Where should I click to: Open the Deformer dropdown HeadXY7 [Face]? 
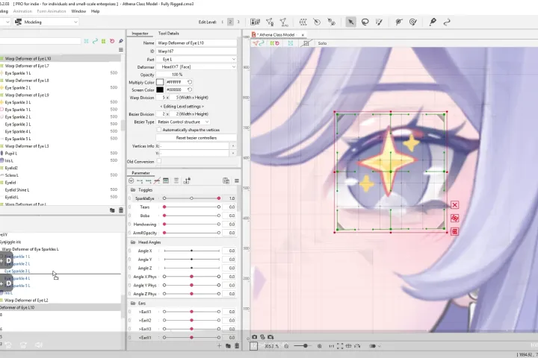click(x=197, y=67)
